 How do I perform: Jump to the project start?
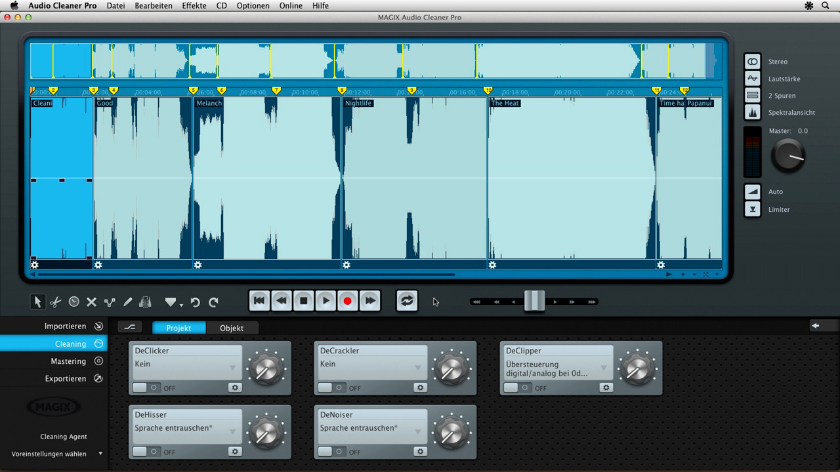point(259,301)
